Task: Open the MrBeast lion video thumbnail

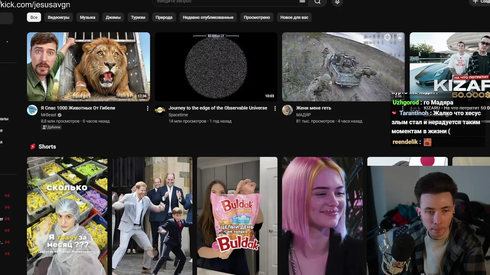Action: pos(88,66)
